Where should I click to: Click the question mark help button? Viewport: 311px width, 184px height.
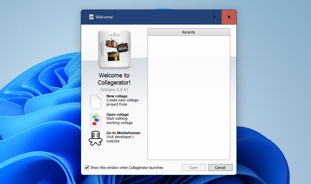click(214, 17)
